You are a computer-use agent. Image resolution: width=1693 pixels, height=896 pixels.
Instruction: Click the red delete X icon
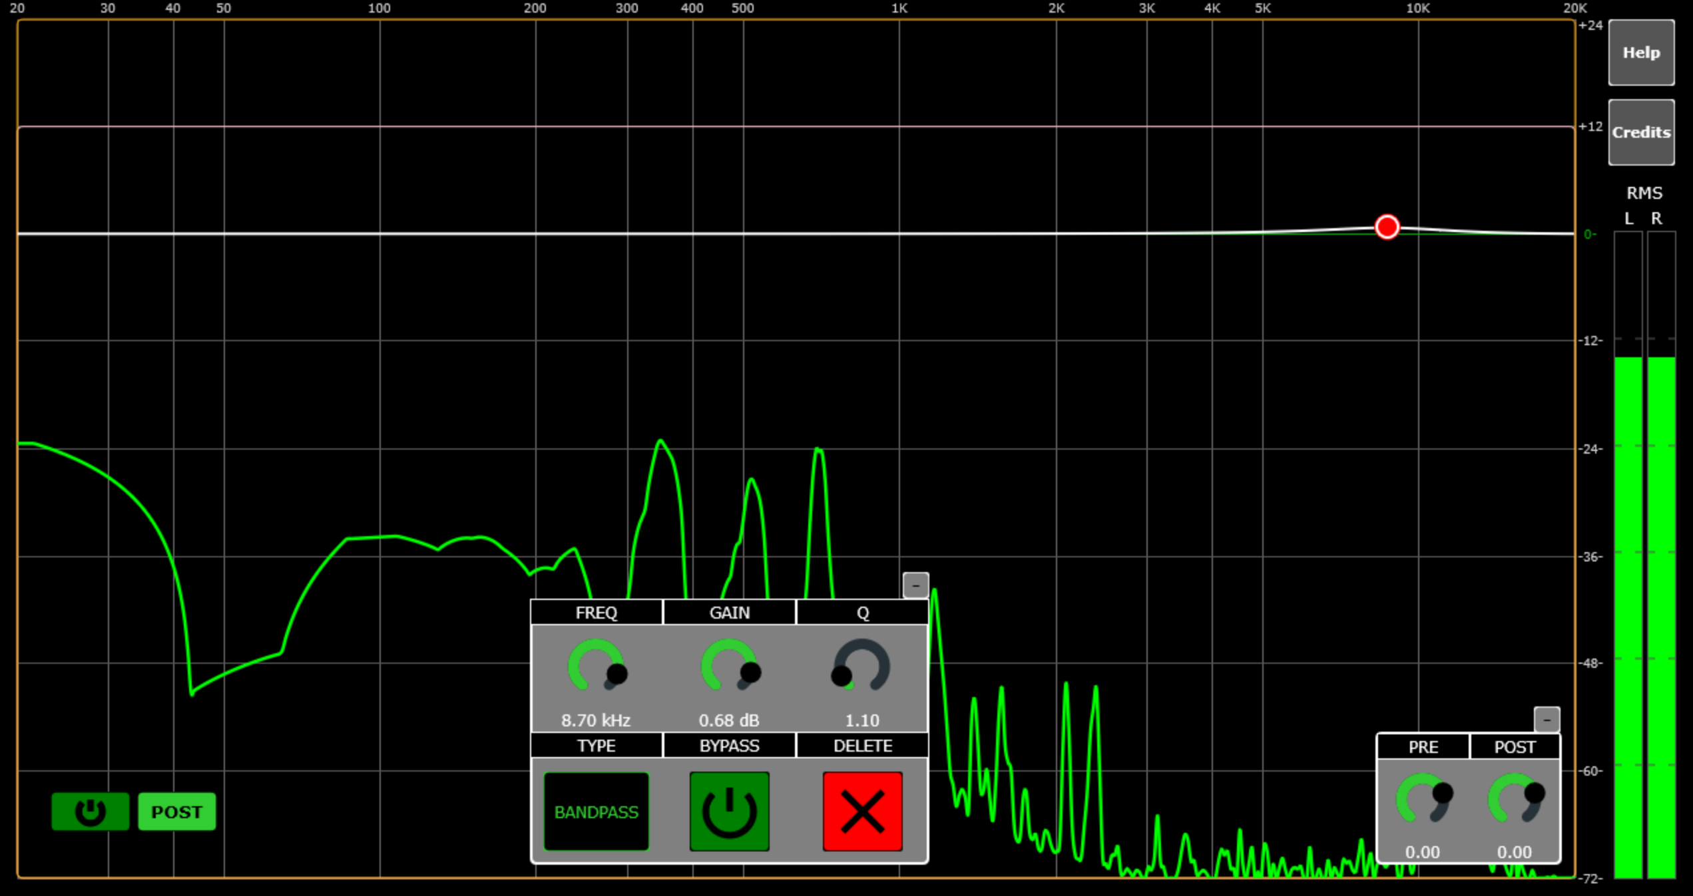[862, 811]
